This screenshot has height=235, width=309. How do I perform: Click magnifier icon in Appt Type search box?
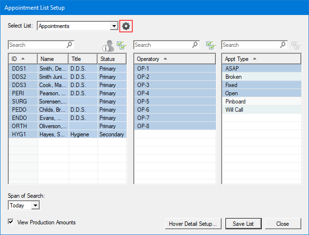click(x=283, y=45)
